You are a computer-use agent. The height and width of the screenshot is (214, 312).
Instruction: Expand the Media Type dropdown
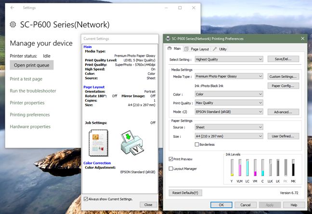pyautogui.click(x=229, y=76)
